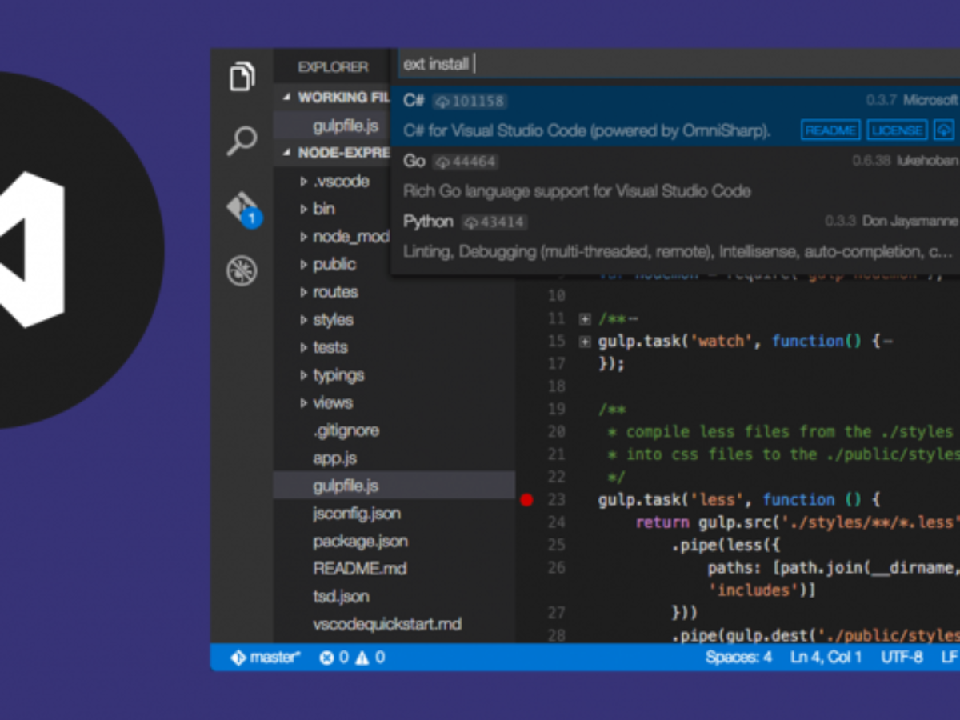This screenshot has height=720, width=960.
Task: Expand the public folder
Action: [x=304, y=264]
